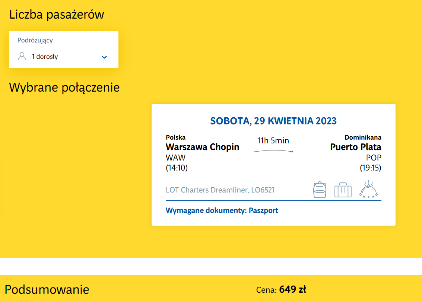The image size is (422, 302).
Task: Open the '1 dorosły' passenger selector
Action: point(45,57)
